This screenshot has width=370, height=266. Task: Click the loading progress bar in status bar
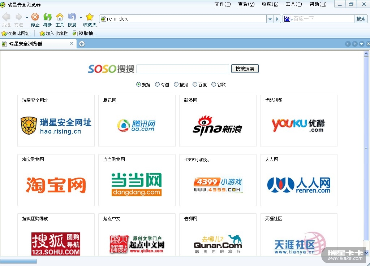(18, 261)
